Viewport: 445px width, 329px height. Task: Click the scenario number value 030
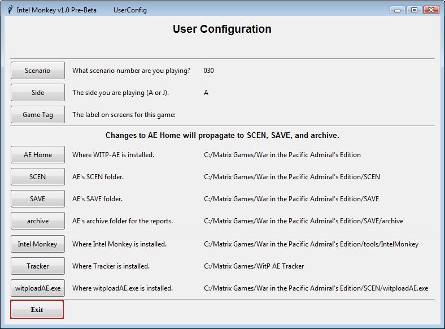click(x=208, y=71)
